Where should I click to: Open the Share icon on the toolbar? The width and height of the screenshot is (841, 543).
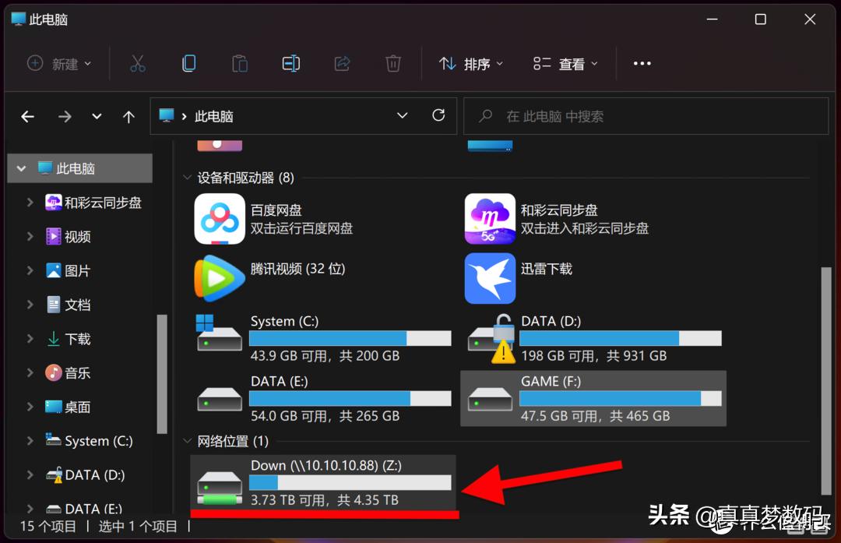click(x=342, y=63)
